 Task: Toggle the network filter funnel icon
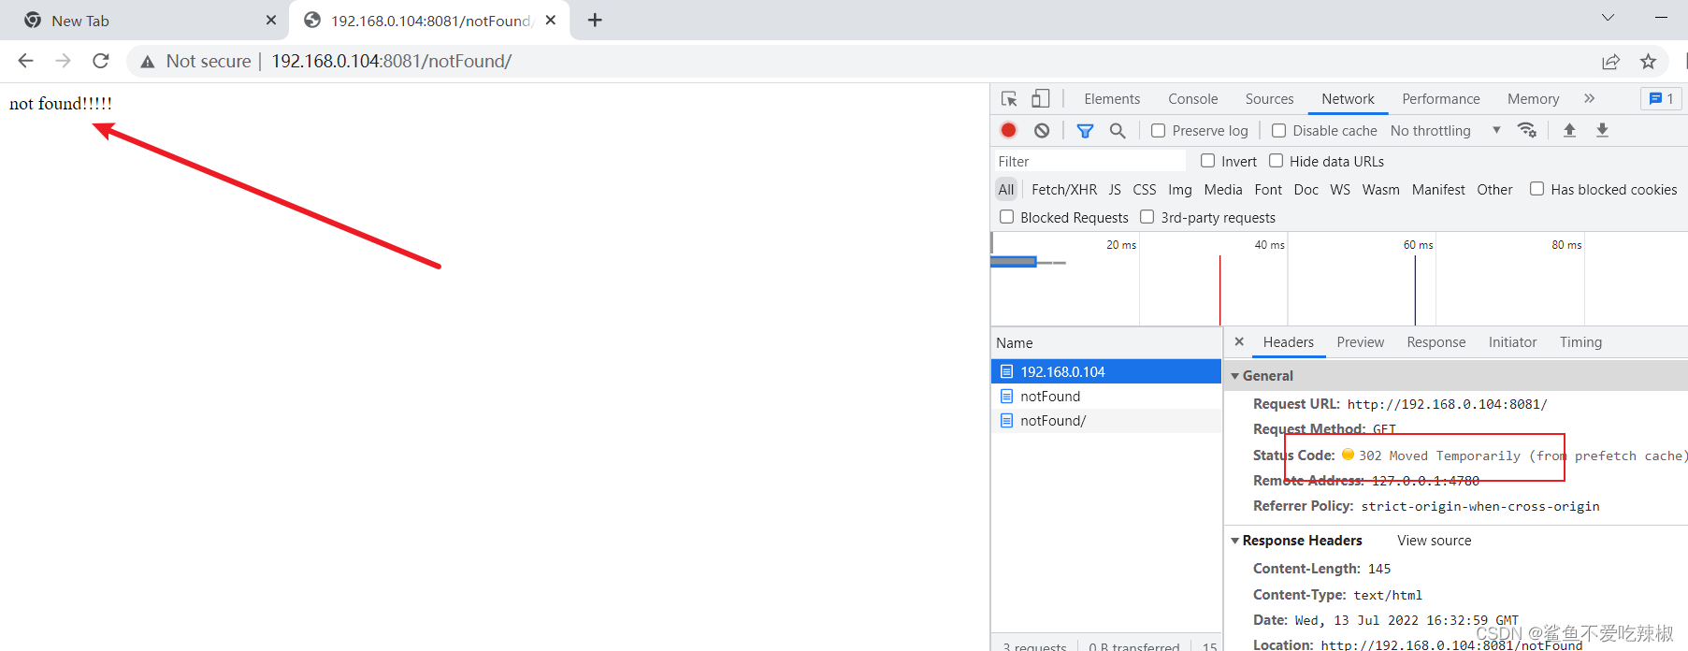[1085, 131]
